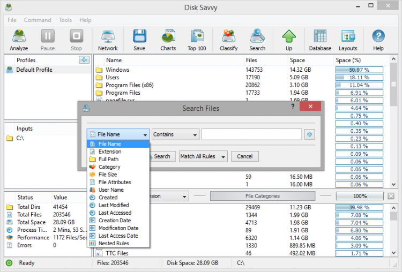
Task: Open the Layouts toolbar tool
Action: point(348,40)
